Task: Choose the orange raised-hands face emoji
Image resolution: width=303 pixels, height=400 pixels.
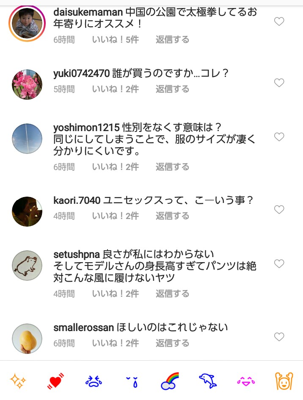Action: click(x=284, y=381)
